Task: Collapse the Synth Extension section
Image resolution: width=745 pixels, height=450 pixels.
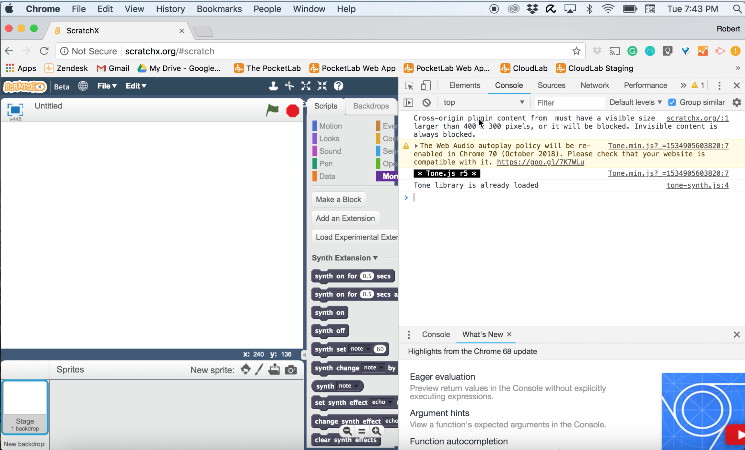Action: click(x=375, y=258)
